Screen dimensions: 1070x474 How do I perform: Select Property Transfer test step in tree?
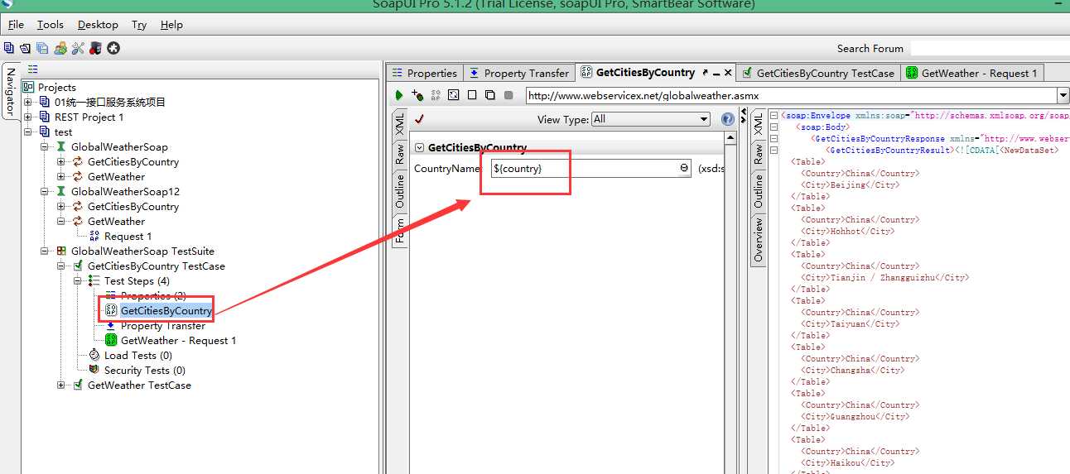[162, 325]
